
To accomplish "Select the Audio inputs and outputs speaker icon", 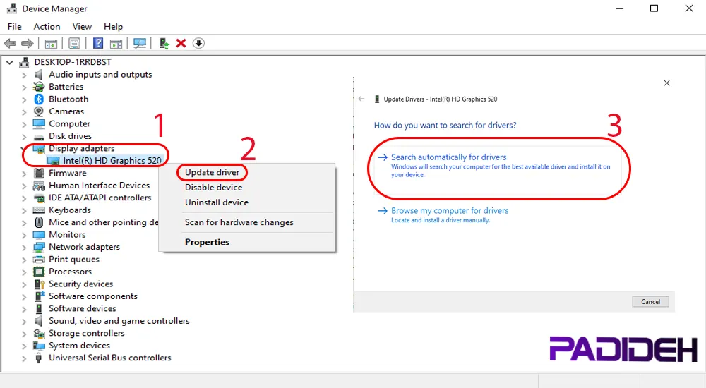I will click(x=39, y=74).
